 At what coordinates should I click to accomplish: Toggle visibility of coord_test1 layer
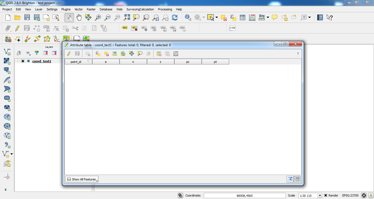pos(23,61)
